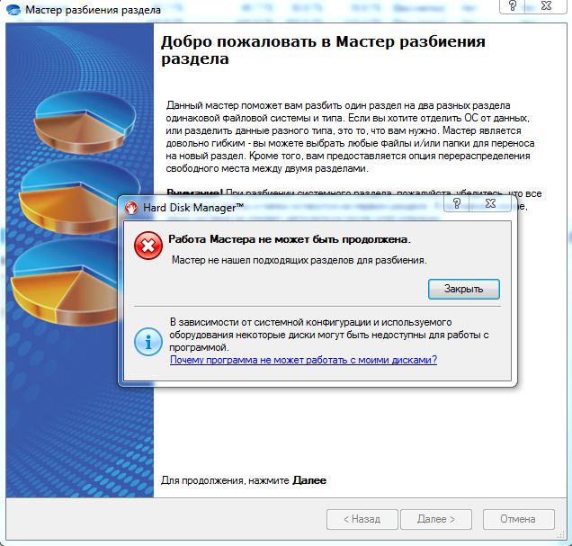This screenshot has height=546, width=572.
Task: Click the red error cross icon
Action: (x=147, y=246)
